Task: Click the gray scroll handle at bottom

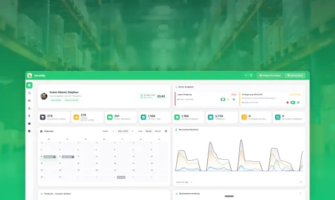Action: point(229,196)
